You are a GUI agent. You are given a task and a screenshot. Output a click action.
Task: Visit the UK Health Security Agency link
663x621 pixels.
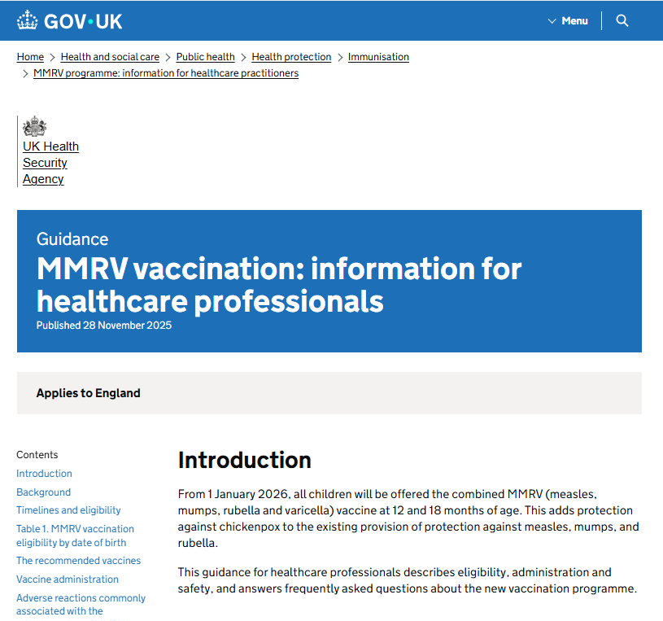(x=50, y=163)
